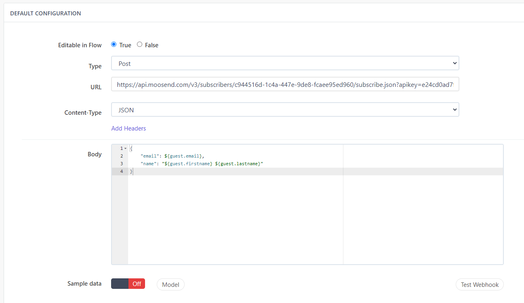Click the Add Headers link

point(128,128)
